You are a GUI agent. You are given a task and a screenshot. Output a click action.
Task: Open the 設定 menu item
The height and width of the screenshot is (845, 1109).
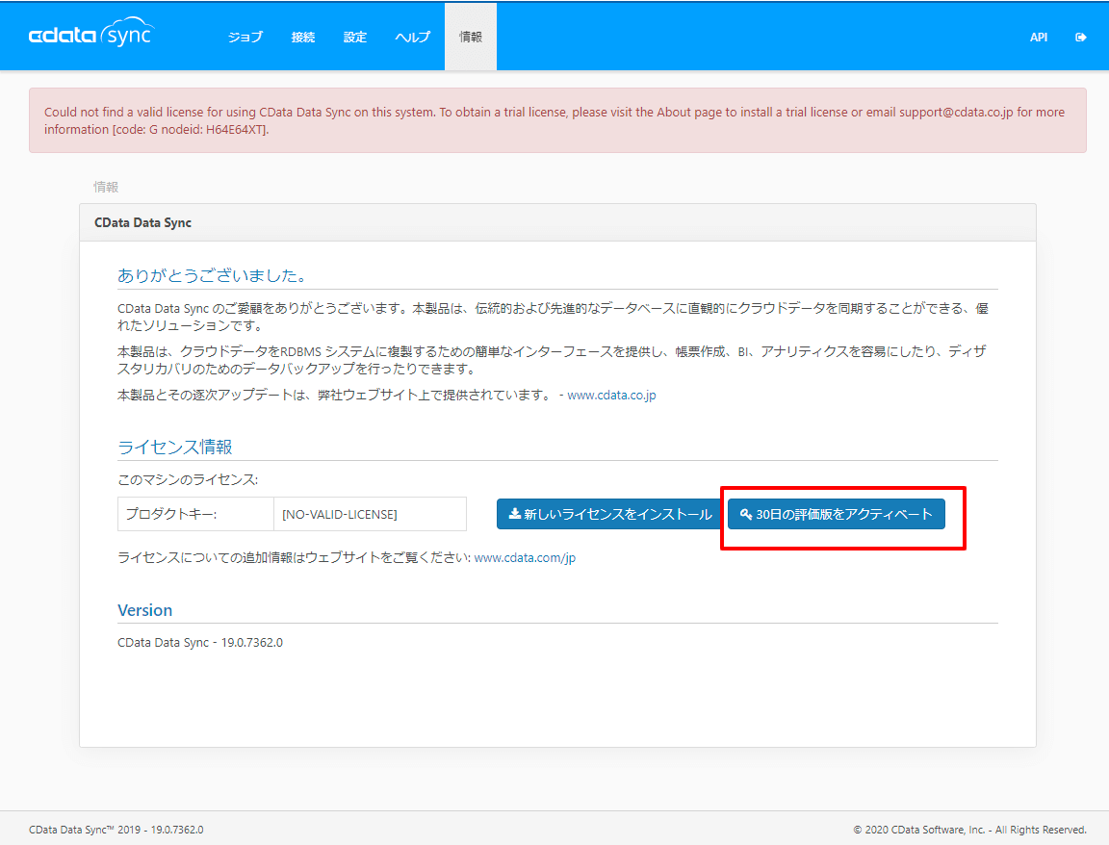point(355,38)
